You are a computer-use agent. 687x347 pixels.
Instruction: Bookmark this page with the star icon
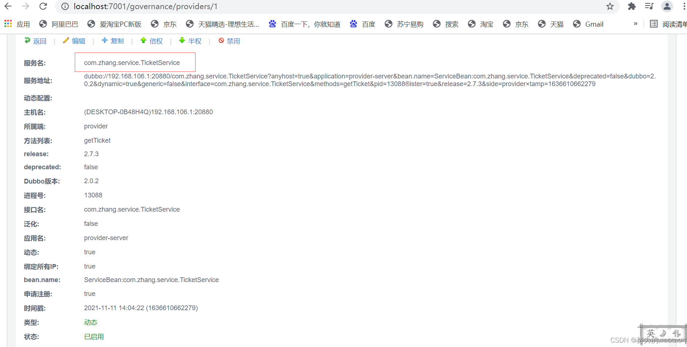tap(610, 6)
